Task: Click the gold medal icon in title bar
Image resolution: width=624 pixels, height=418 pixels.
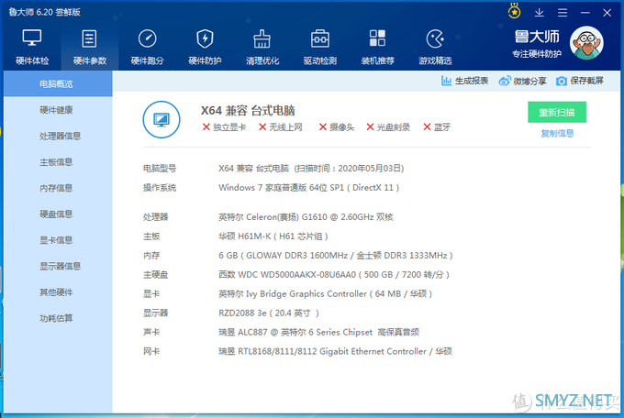Action: point(514,11)
